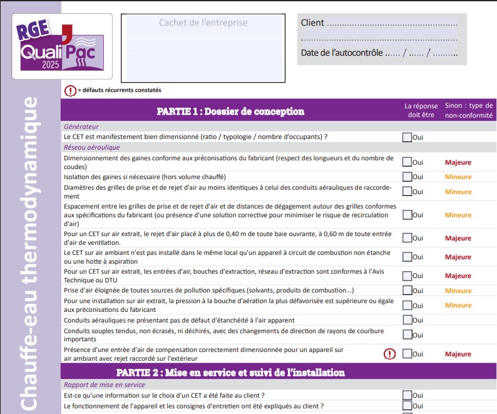The height and width of the screenshot is (414, 497).
Task: Check Oui for Prise d'air éloignée row
Action: point(407,290)
